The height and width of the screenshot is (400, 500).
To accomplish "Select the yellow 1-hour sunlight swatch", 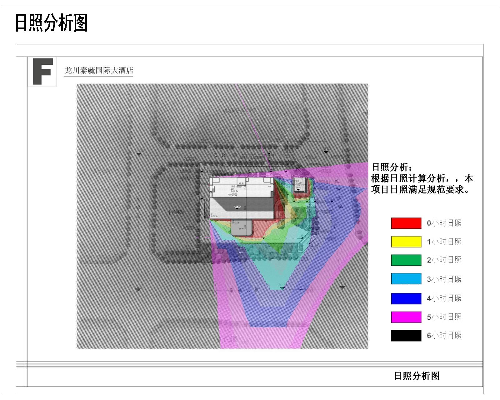I will (406, 242).
